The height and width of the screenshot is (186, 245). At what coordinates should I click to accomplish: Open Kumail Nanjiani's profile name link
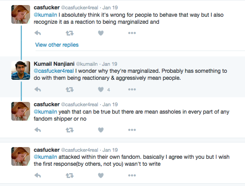click(x=54, y=64)
